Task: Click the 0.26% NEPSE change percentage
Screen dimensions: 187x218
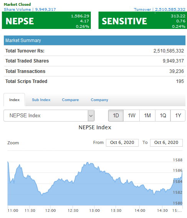Action: pyautogui.click(x=82, y=26)
